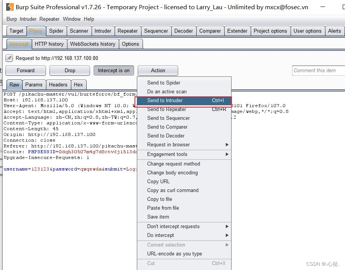Select Change request method
The image size is (345, 270).
[x=184, y=164]
